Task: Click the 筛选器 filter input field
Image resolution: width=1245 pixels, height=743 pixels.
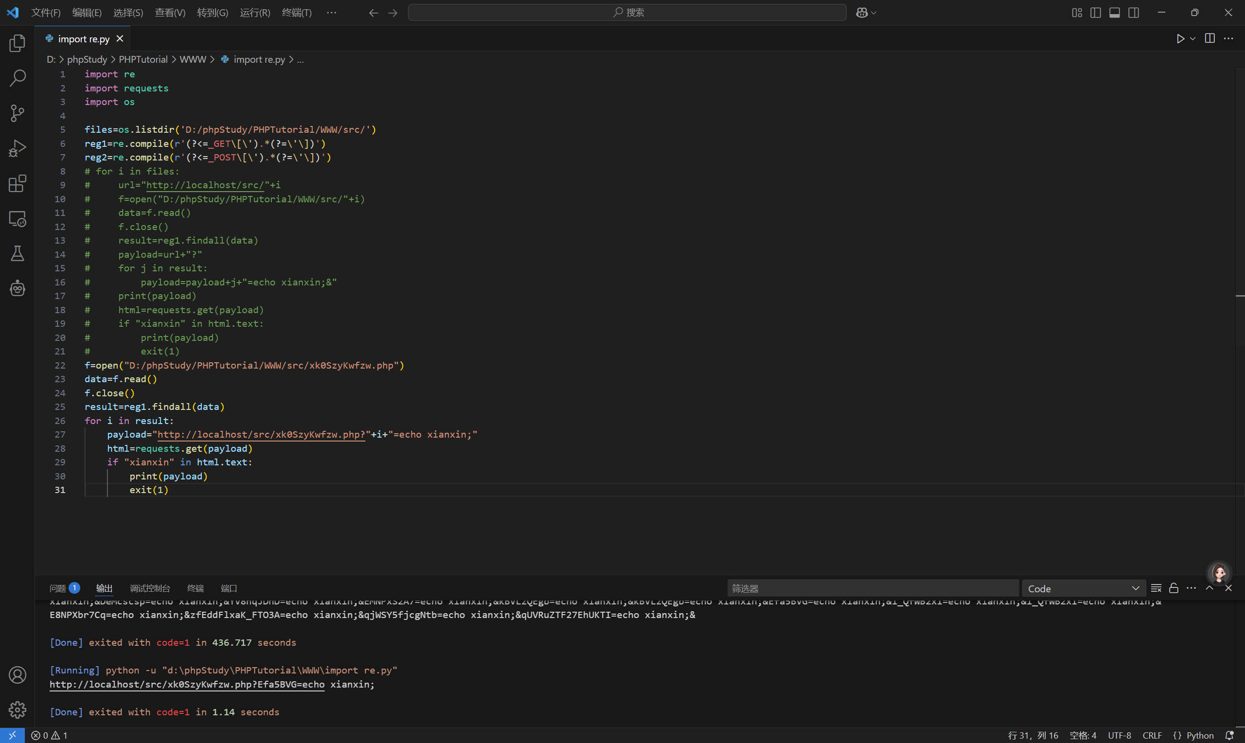Action: [872, 588]
